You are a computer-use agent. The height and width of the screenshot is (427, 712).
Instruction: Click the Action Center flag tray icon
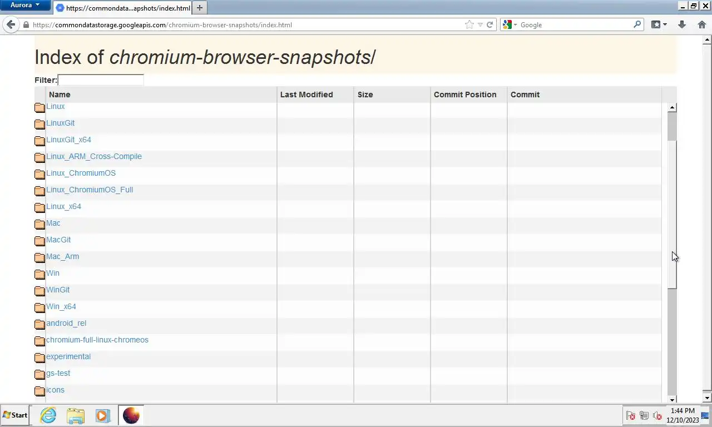click(631, 415)
